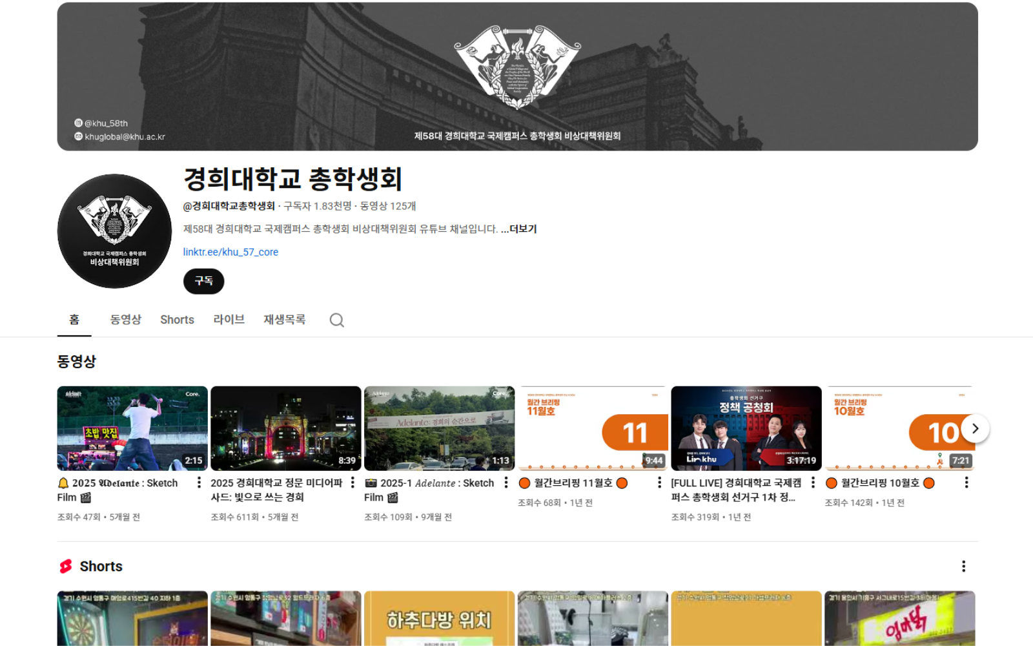Click the 조회수 47회 • 5개월 전 metadata

pos(99,517)
